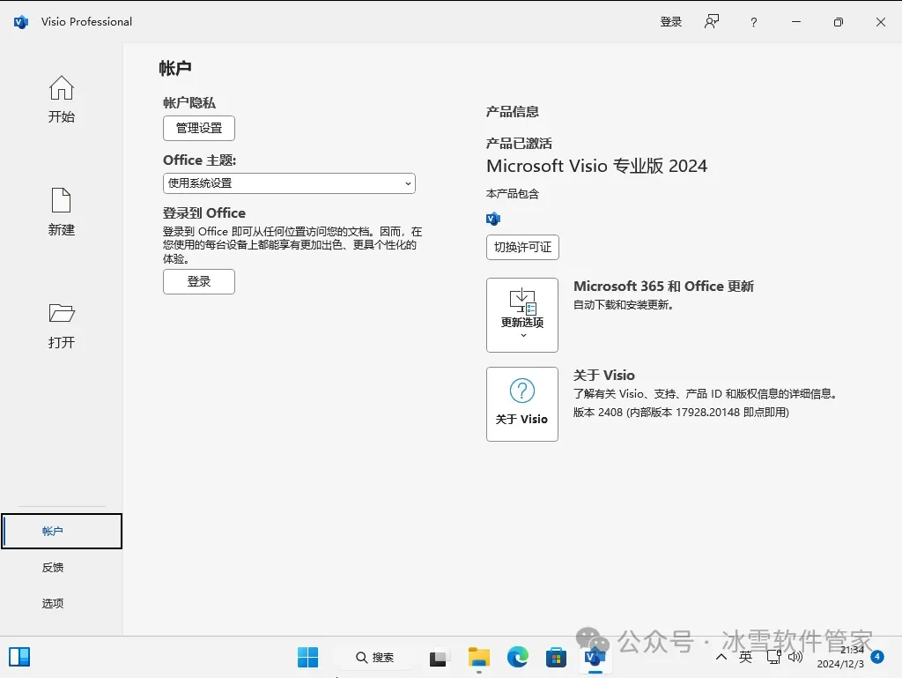This screenshot has height=678, width=902.
Task: Show hidden system tray icons
Action: 721,657
